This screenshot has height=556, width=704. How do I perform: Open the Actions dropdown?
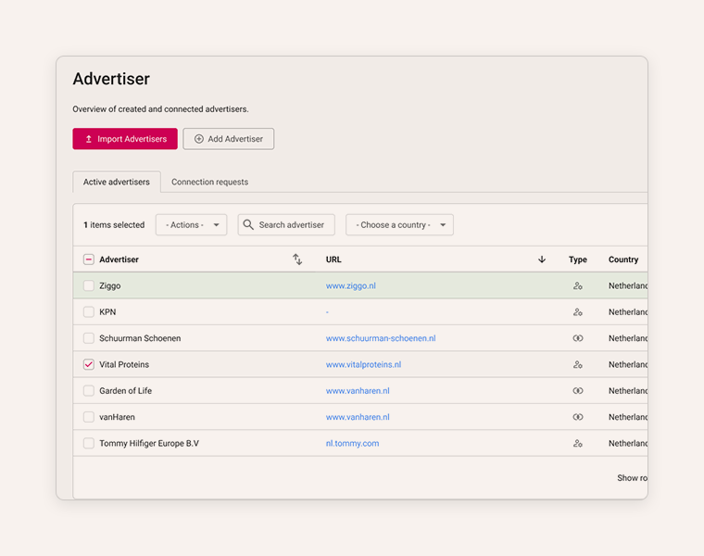(x=191, y=225)
